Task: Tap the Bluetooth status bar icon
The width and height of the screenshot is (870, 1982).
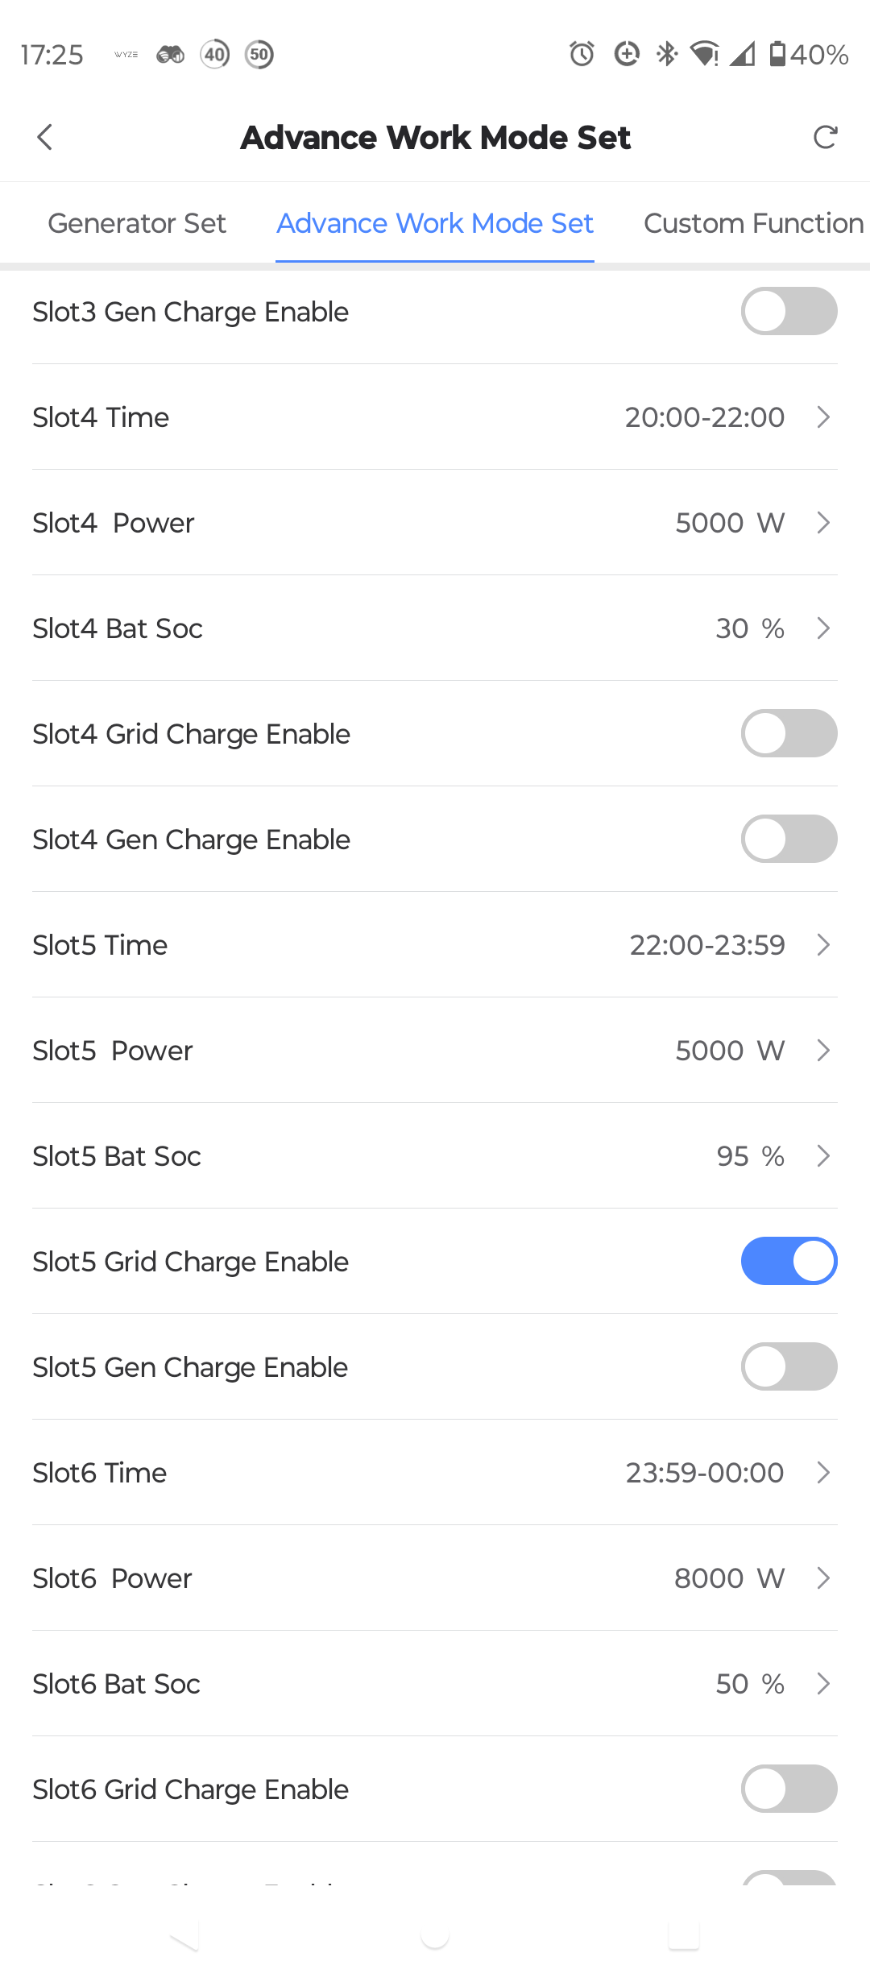Action: 667,54
